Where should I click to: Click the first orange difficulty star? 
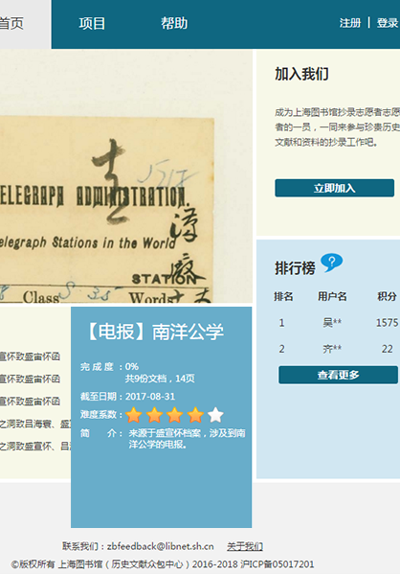click(x=134, y=415)
